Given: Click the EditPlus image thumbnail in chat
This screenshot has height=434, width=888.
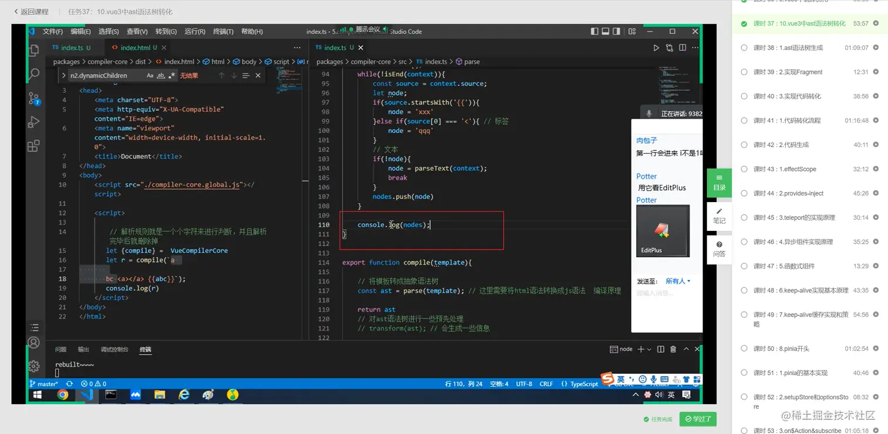Looking at the screenshot, I should tap(663, 231).
